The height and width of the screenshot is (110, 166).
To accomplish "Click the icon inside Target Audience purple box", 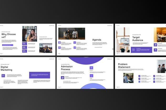I will (x=133, y=50).
